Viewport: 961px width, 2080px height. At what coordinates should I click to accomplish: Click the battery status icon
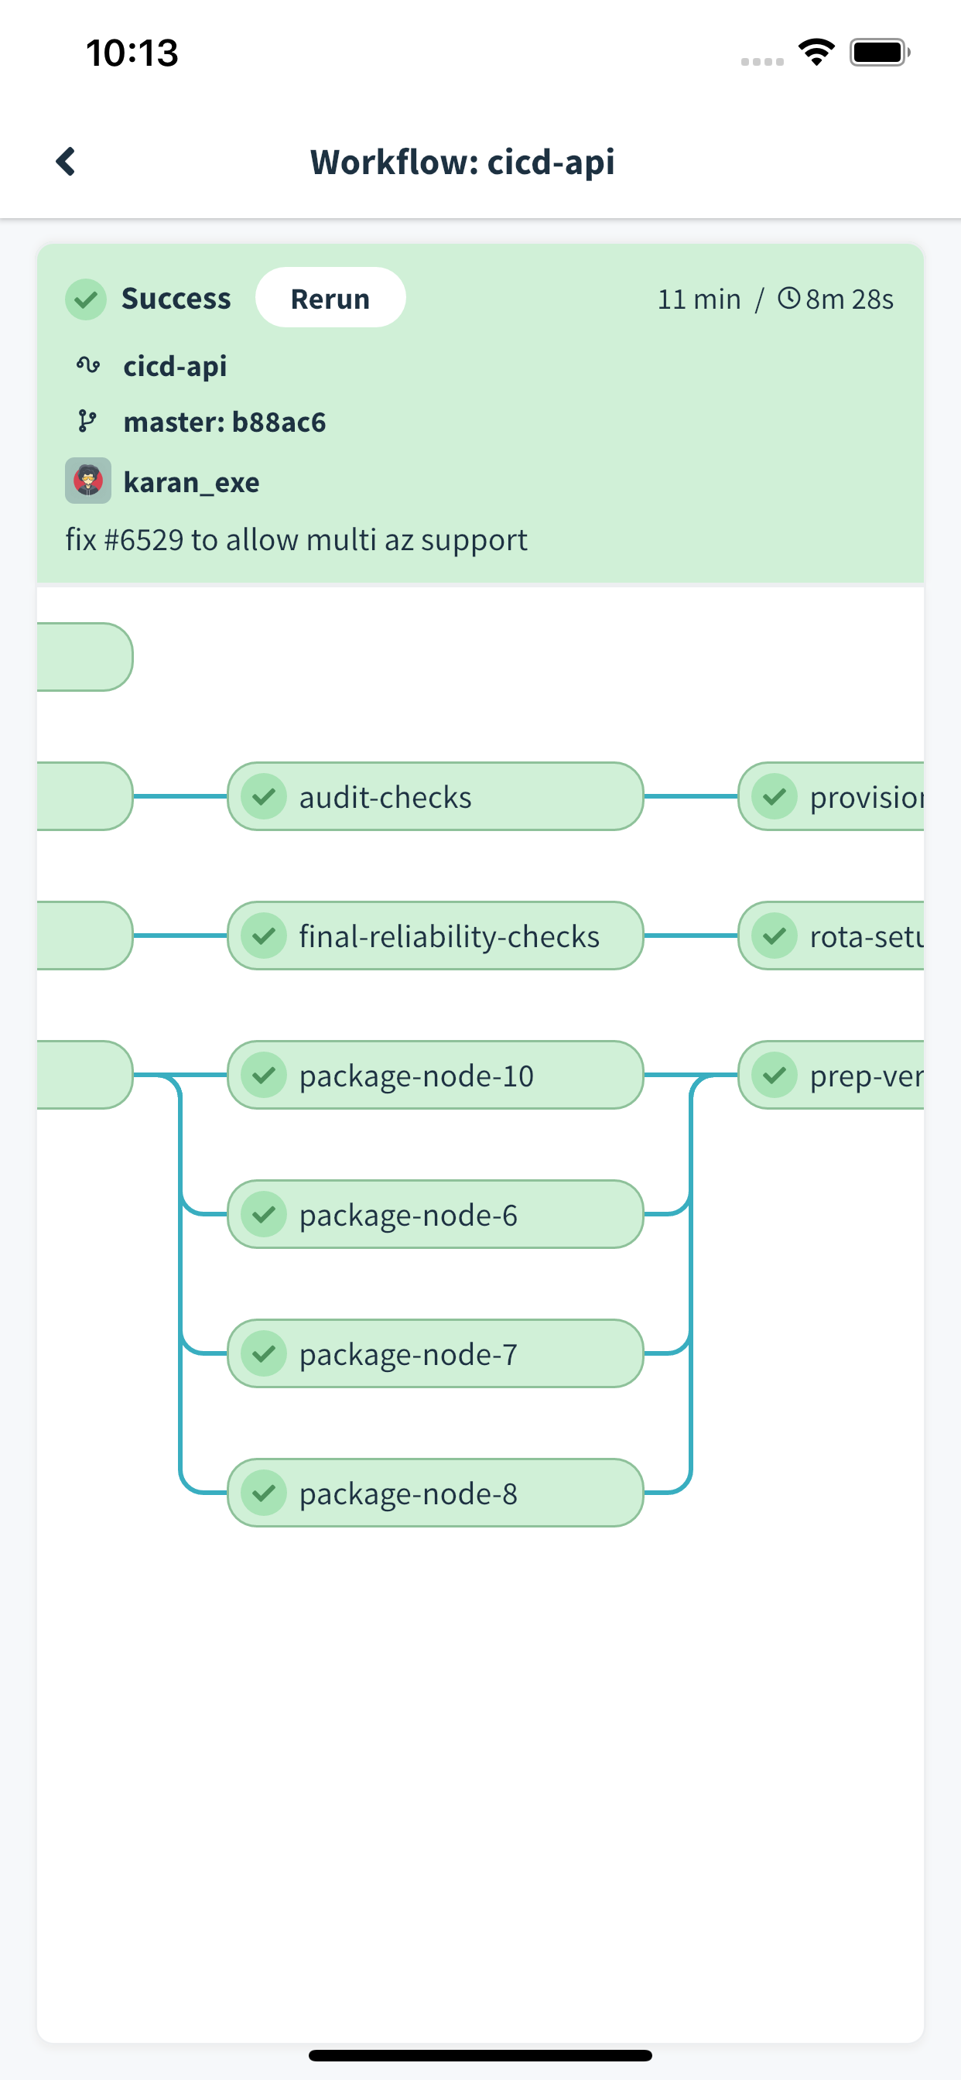881,53
